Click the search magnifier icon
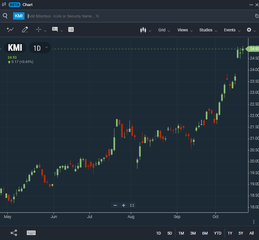This screenshot has height=240, width=259. [5, 16]
